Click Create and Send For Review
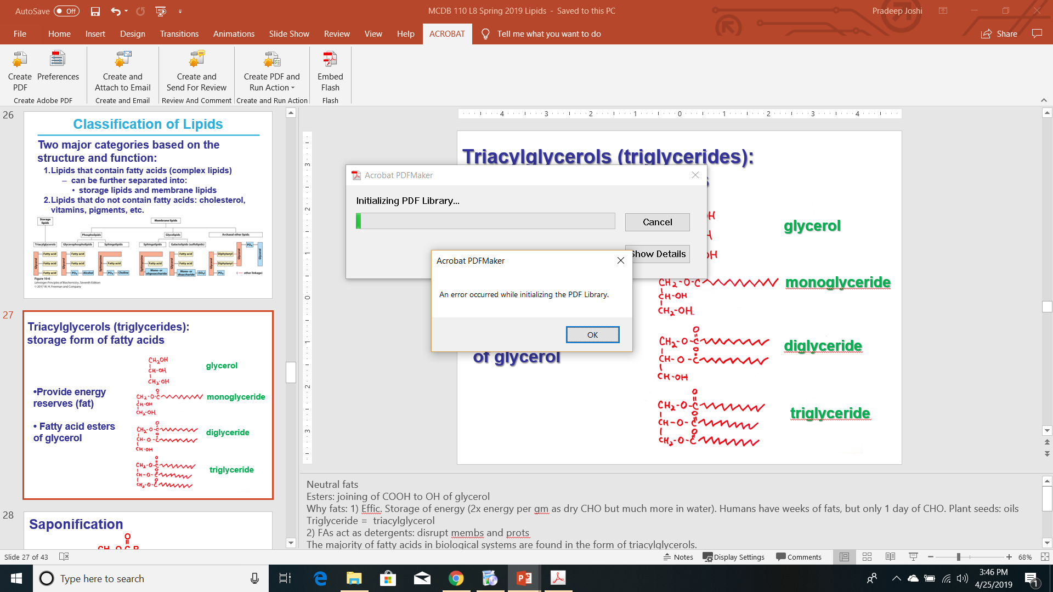 tap(196, 71)
